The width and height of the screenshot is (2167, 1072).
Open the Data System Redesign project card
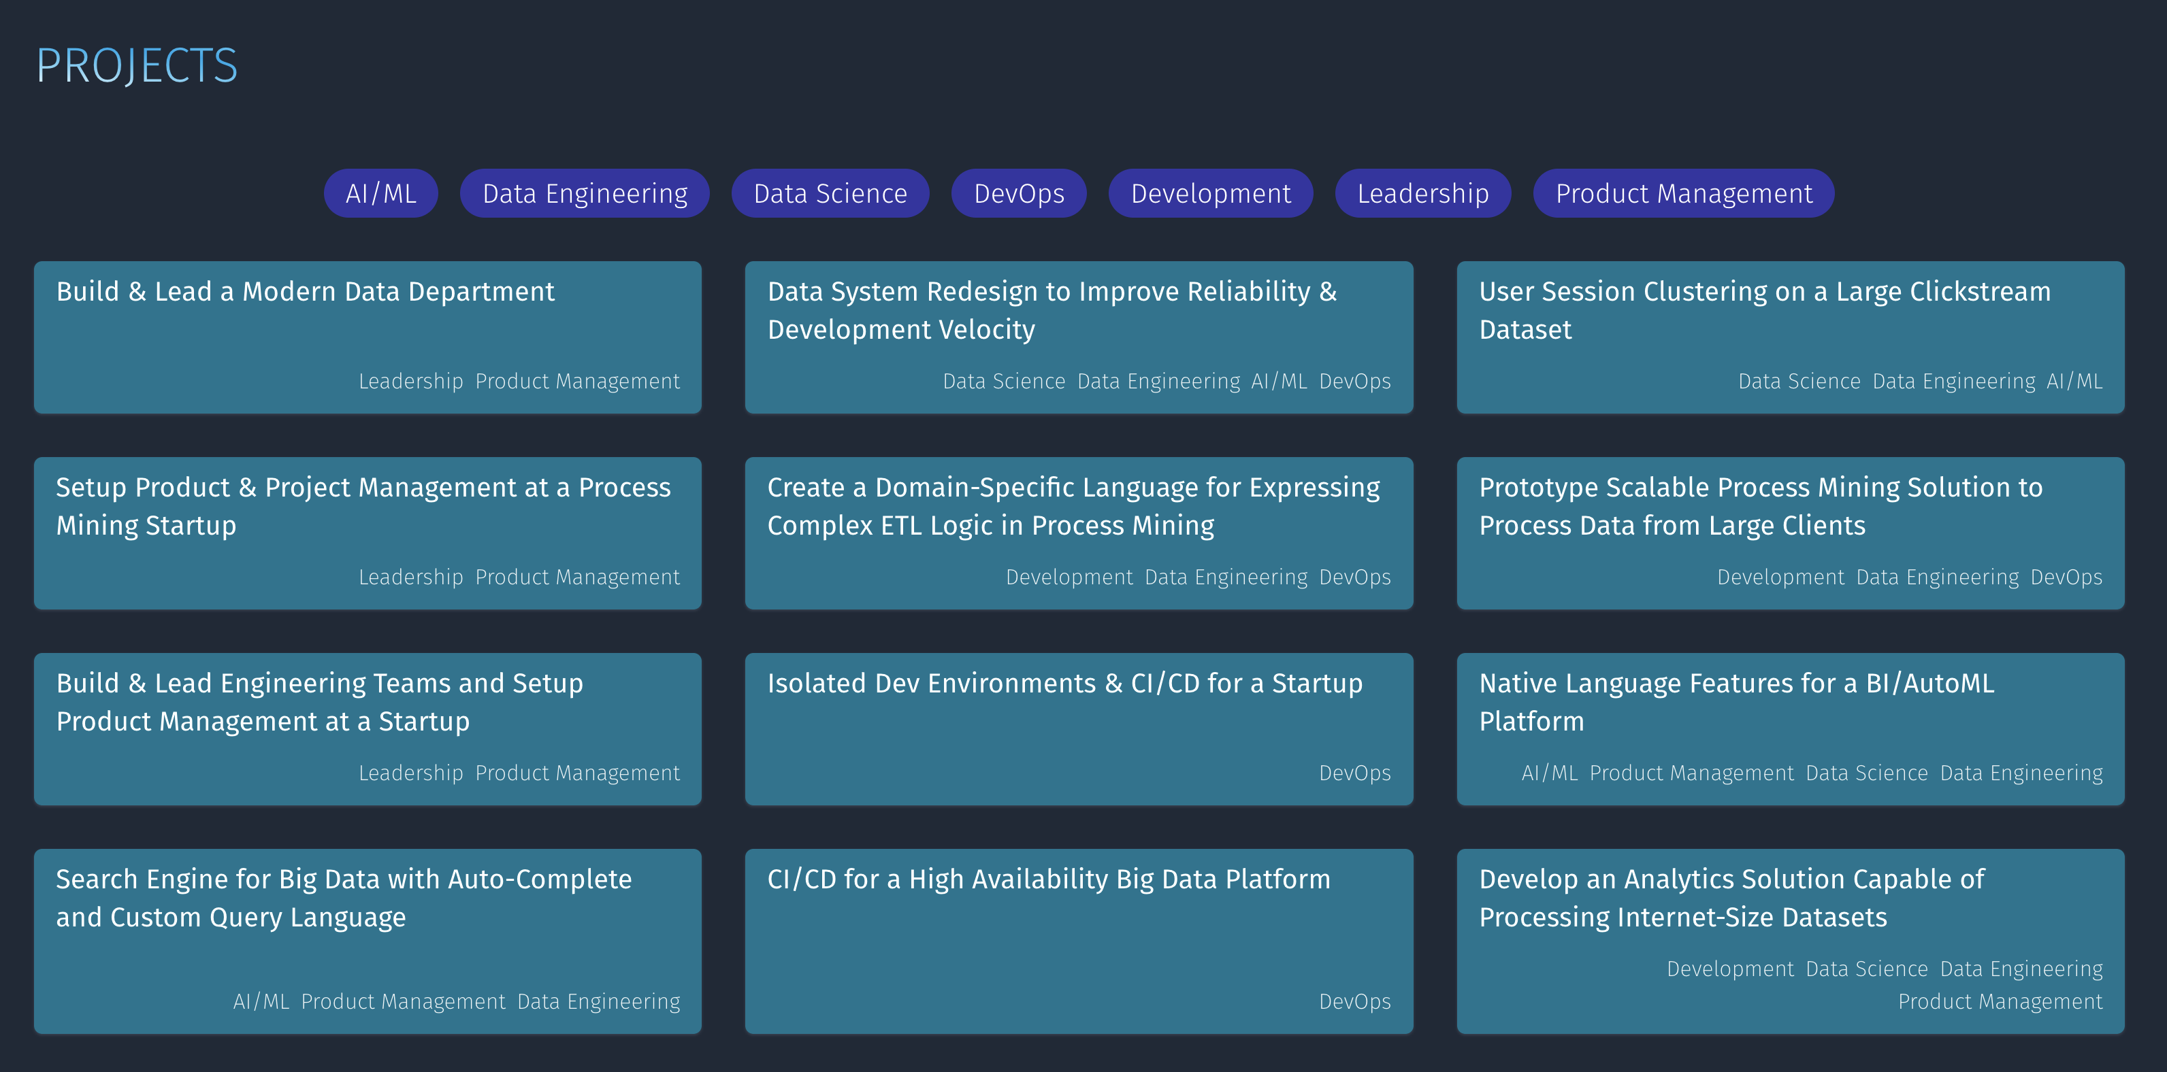tap(1079, 336)
